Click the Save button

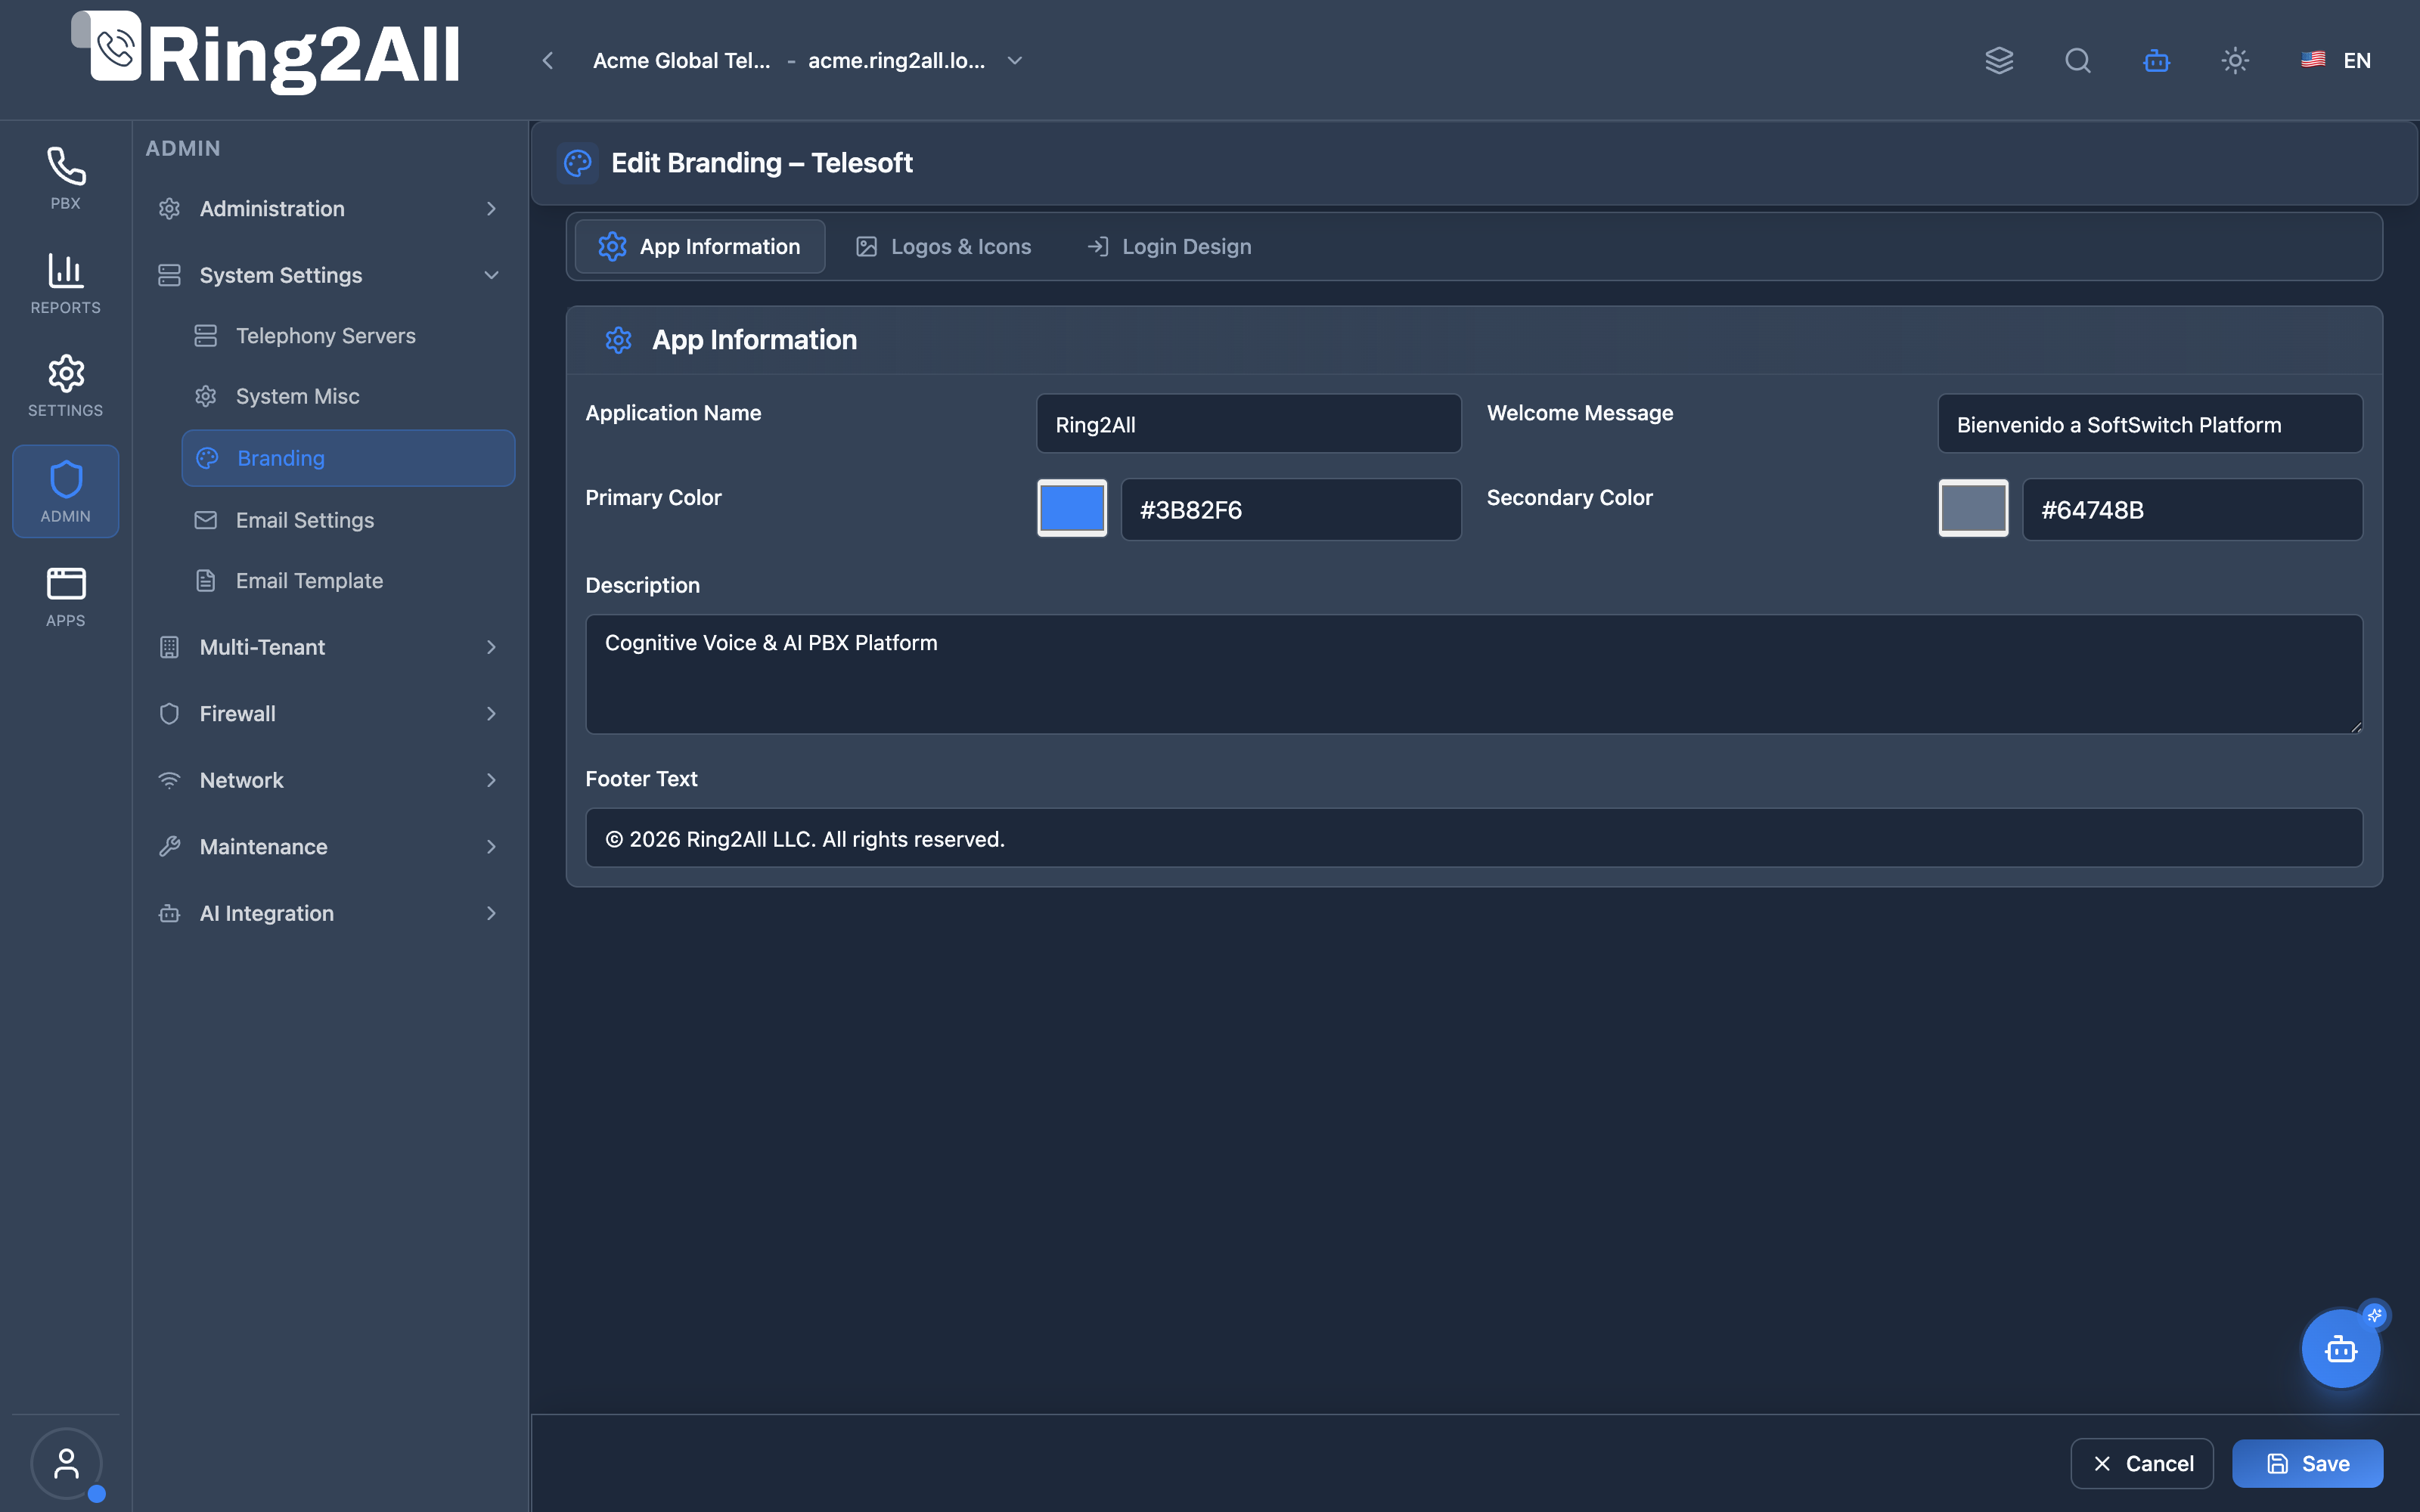point(2307,1463)
